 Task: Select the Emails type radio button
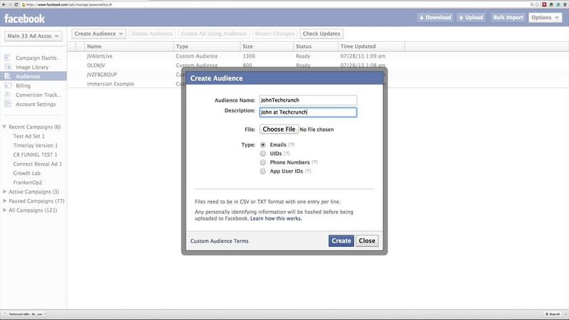(262, 145)
